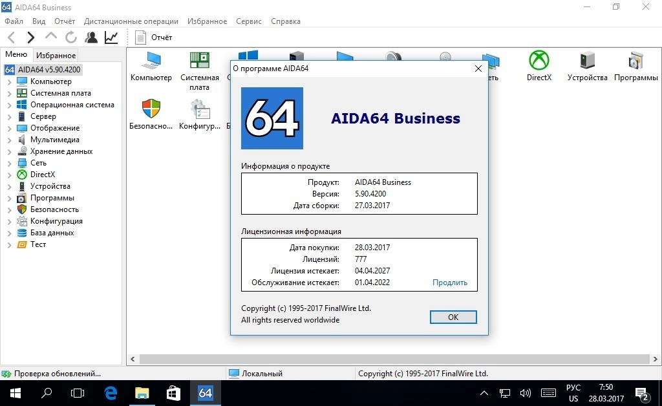Expand the Операционная система node chevron

tap(9, 105)
